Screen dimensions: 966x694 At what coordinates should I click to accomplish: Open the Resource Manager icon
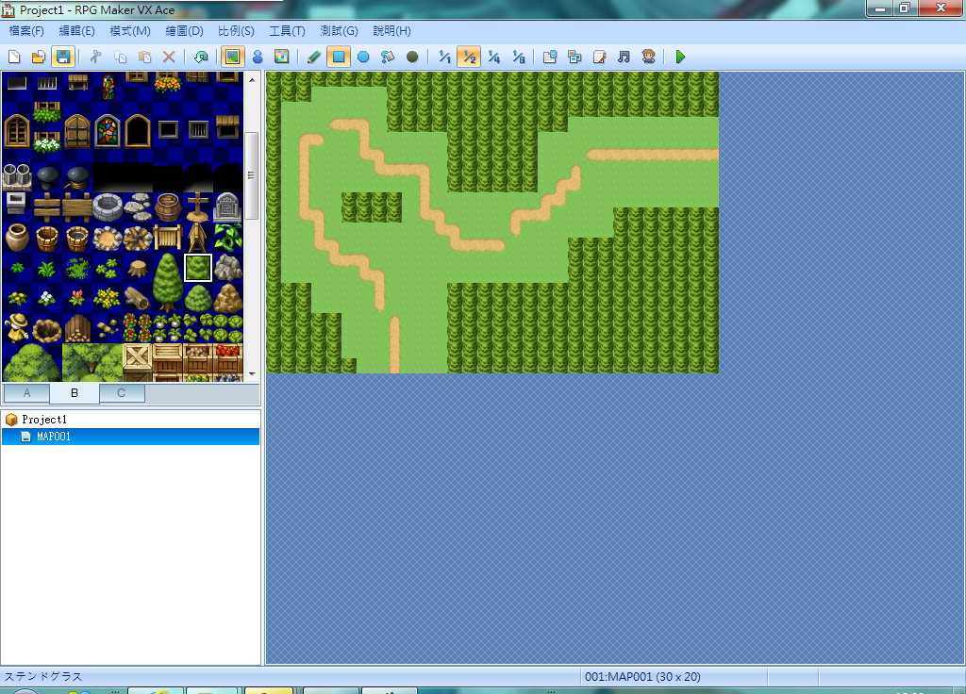click(x=575, y=58)
